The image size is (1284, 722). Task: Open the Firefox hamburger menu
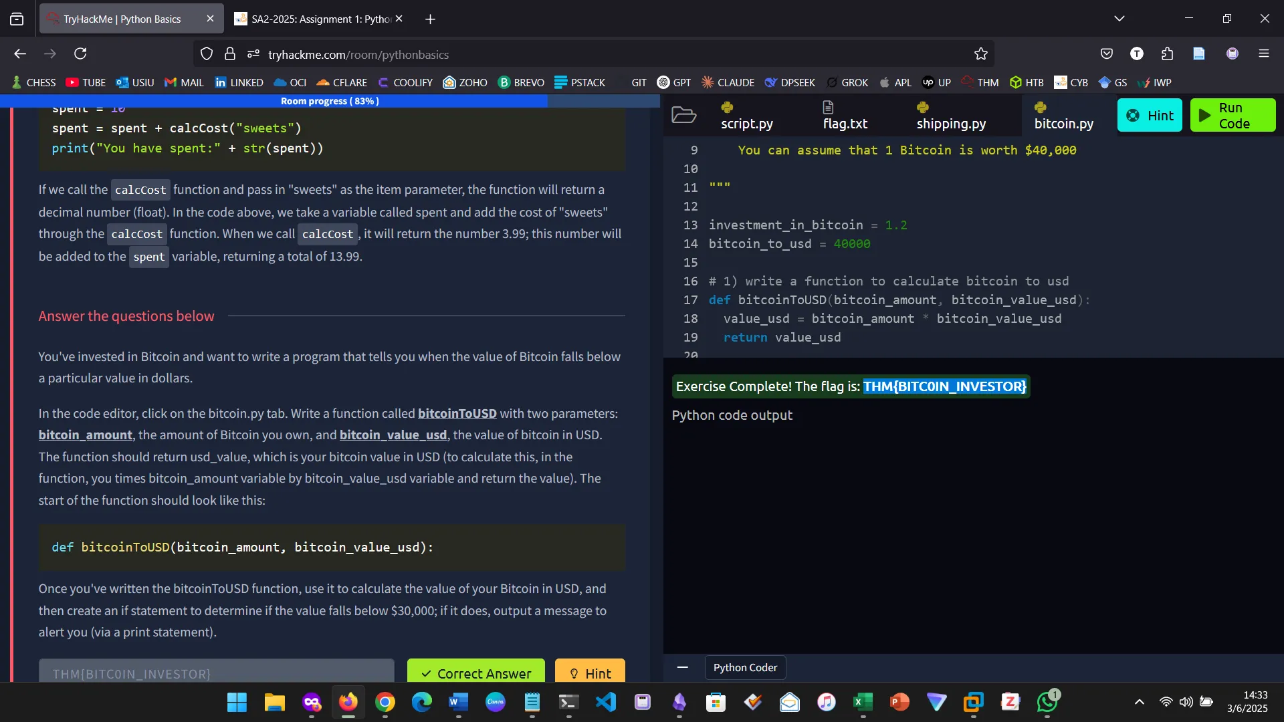pyautogui.click(x=1263, y=53)
